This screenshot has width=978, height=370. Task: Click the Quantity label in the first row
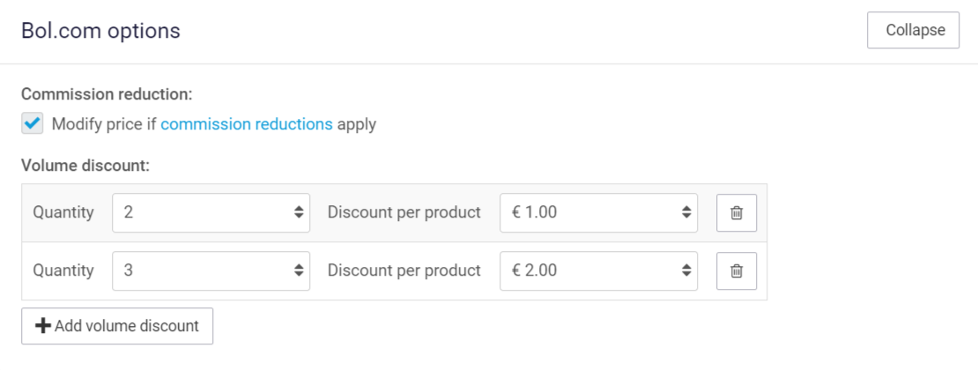pos(63,213)
